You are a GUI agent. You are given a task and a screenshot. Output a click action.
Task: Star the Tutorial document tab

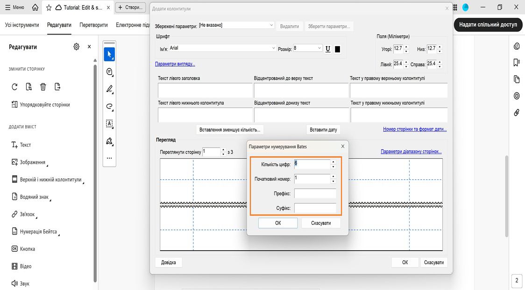49,7
